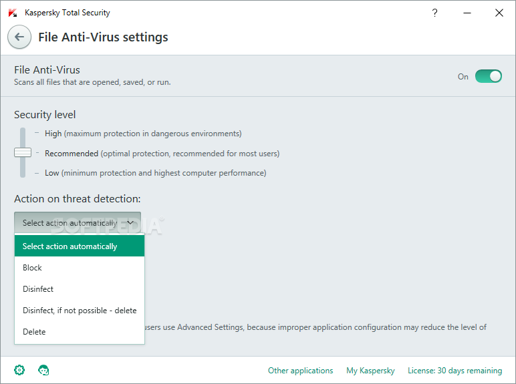
Task: Open the My Kaspersky link
Action: (x=370, y=371)
